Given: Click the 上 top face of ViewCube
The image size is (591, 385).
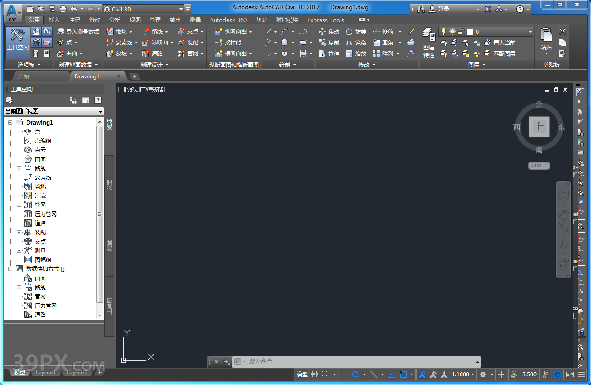Looking at the screenshot, I should pos(539,127).
